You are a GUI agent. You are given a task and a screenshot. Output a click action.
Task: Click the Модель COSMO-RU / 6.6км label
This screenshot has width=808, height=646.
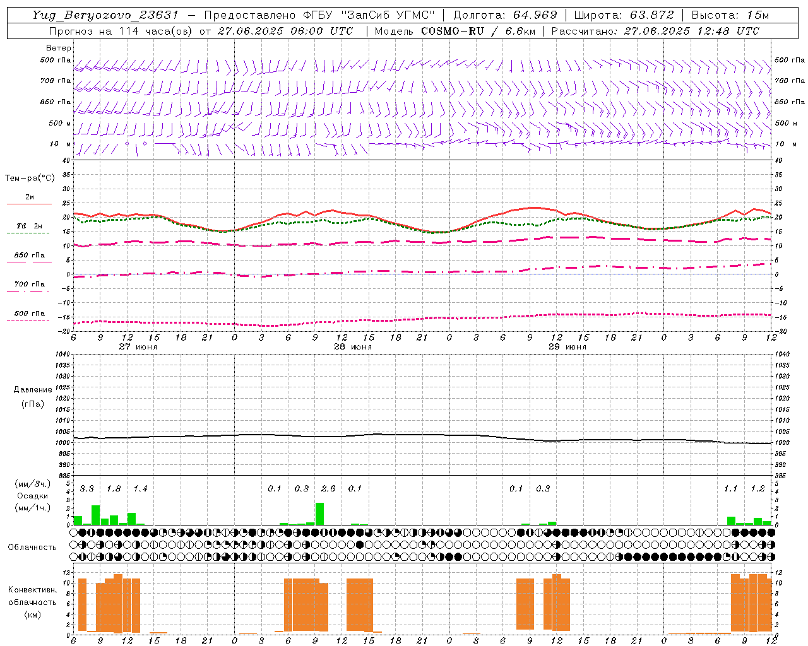[x=454, y=31]
